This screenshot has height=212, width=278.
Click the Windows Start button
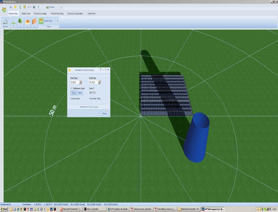[x=4, y=209]
